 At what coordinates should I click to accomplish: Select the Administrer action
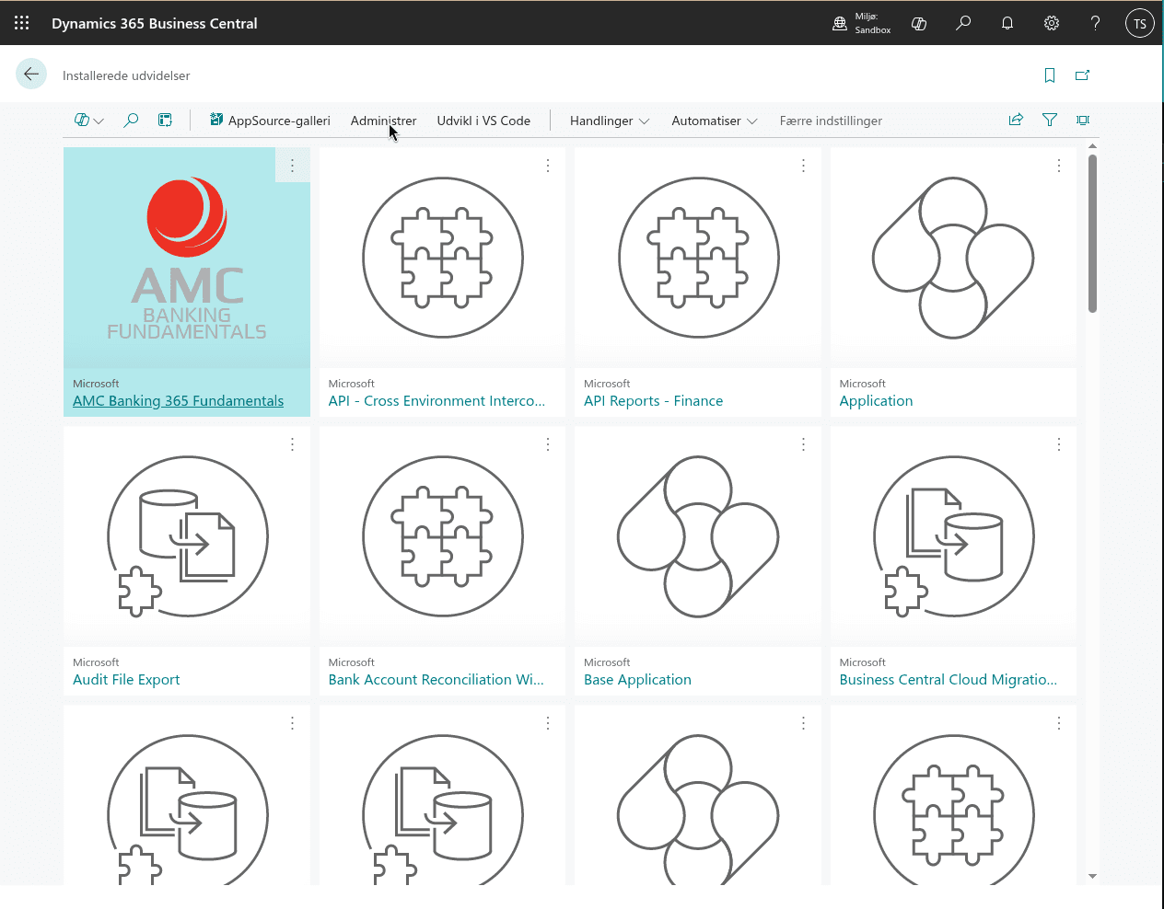pyautogui.click(x=383, y=121)
